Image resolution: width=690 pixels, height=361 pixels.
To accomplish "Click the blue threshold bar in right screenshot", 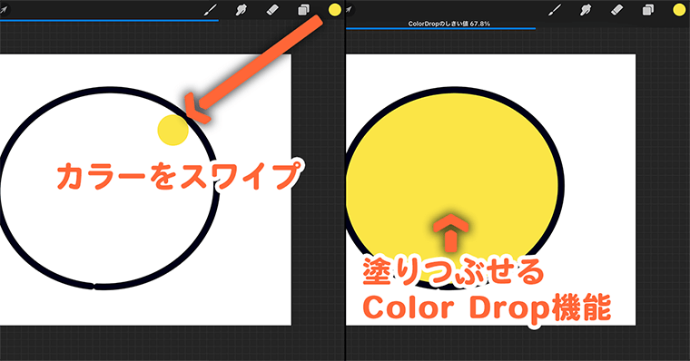I will (x=440, y=29).
